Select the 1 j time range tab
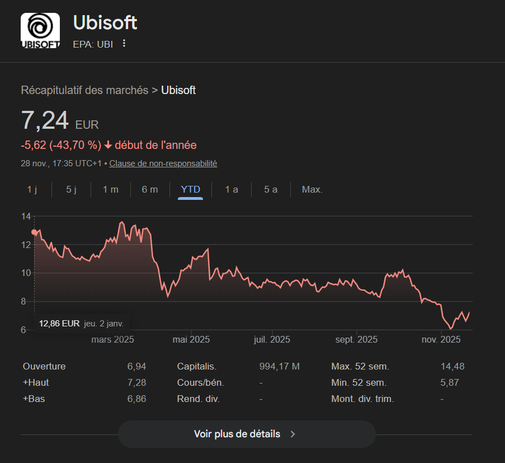The image size is (505, 463). [32, 189]
